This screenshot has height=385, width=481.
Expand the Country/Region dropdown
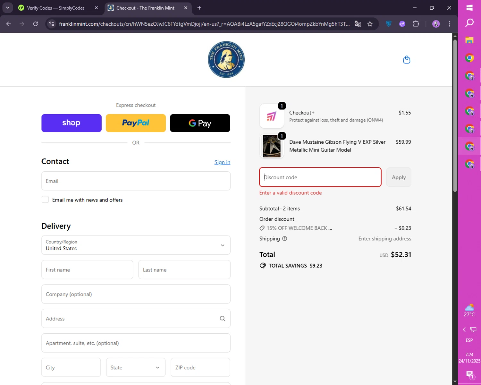(136, 245)
